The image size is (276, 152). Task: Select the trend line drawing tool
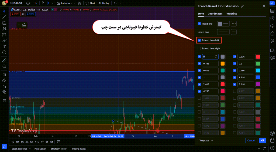[x=4, y=17]
